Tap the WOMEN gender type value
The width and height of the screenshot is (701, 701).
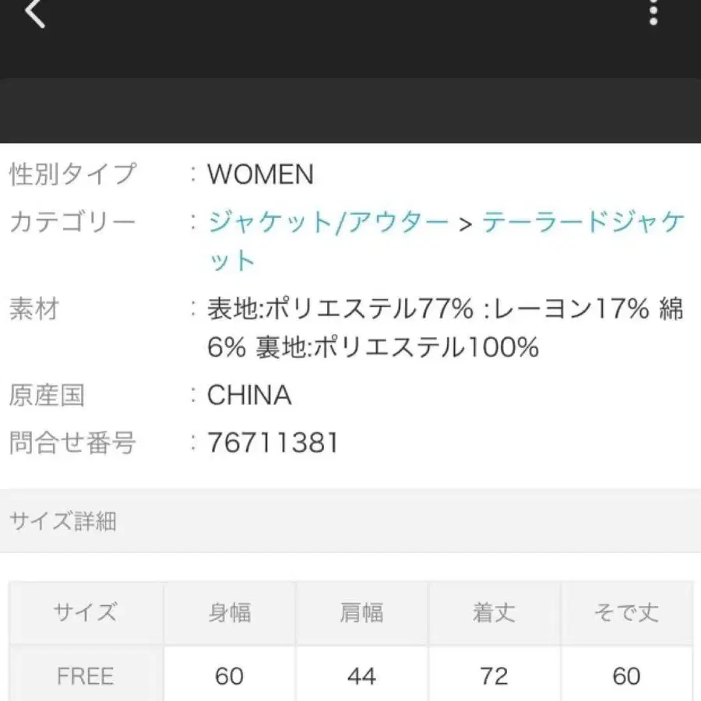(x=259, y=175)
